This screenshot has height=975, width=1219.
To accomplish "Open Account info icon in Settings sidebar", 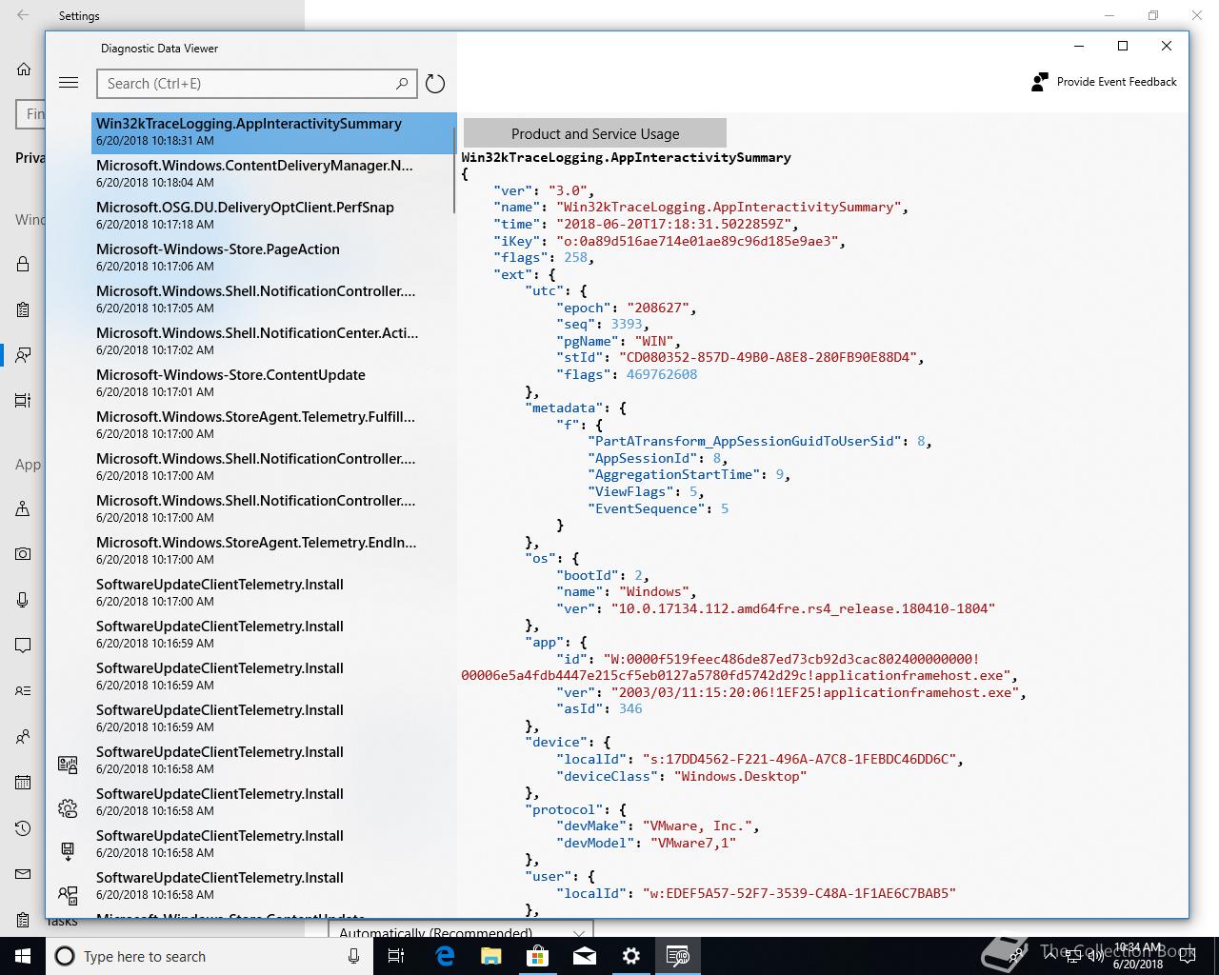I will 23,691.
